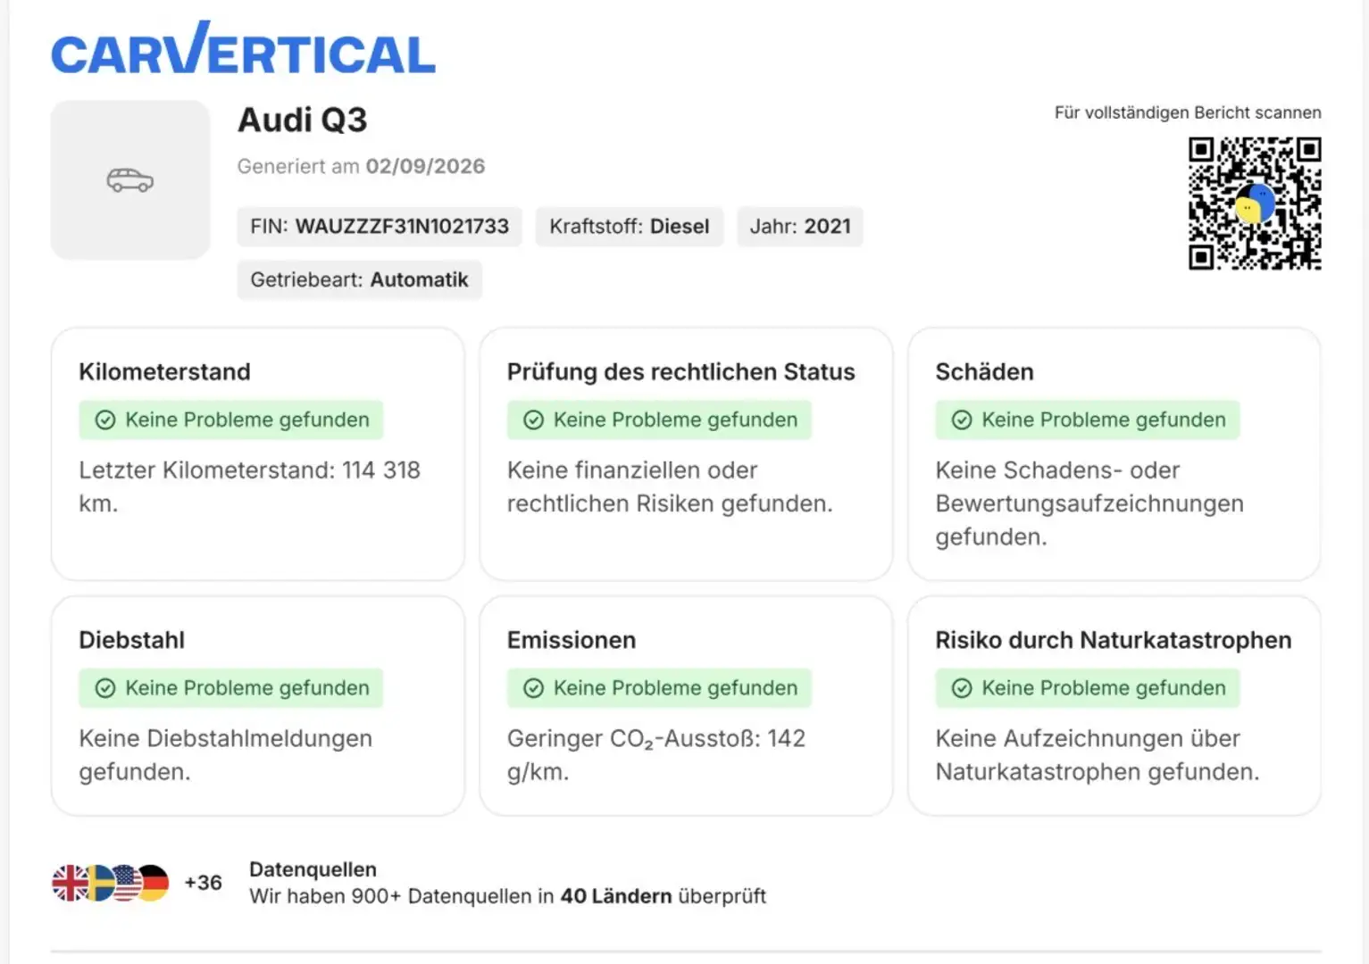Click the Swedish flag icon

click(x=99, y=883)
